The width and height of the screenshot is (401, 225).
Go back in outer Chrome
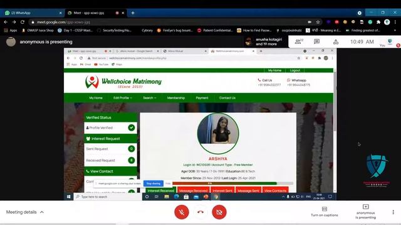click(6, 22)
